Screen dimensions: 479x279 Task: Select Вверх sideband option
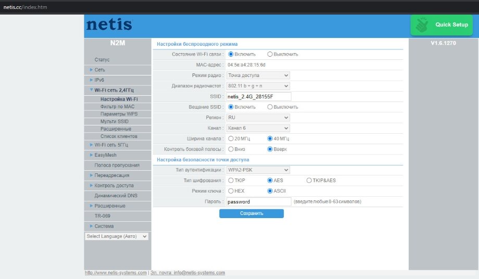click(270, 149)
